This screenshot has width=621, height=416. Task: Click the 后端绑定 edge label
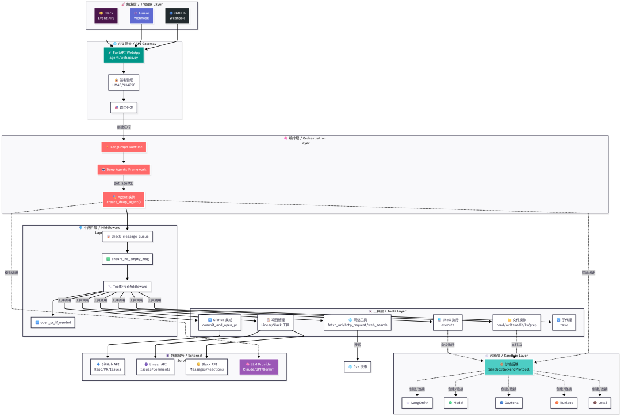tap(589, 273)
